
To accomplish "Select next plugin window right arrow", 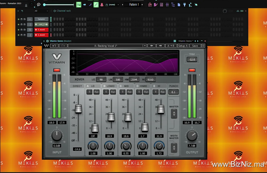I will [x=198, y=41].
